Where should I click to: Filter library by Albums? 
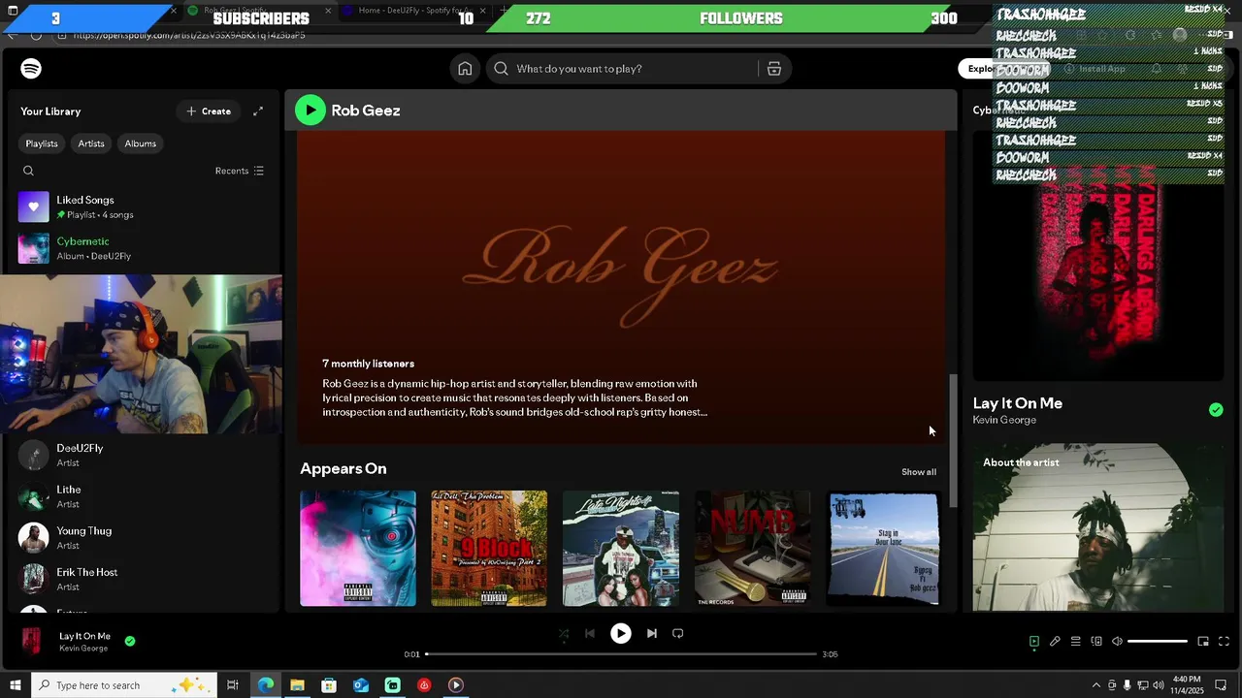(x=140, y=143)
